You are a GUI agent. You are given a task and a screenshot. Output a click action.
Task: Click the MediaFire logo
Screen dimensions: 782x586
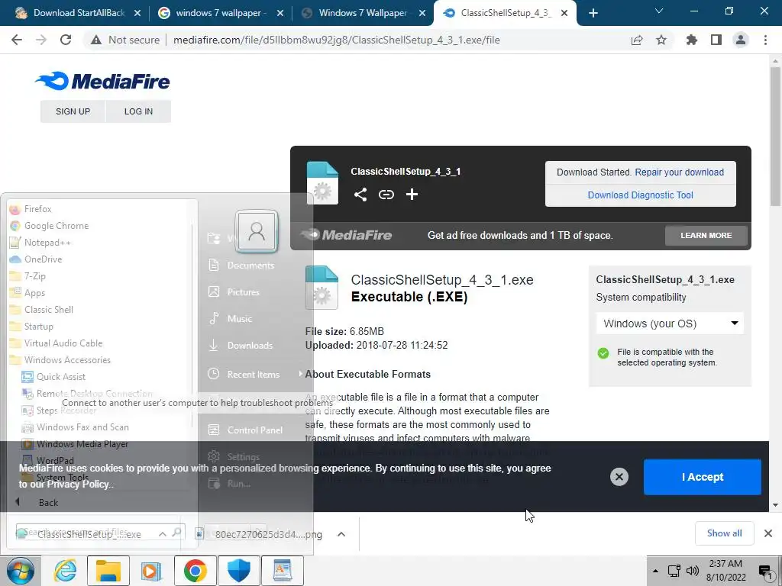102,81
